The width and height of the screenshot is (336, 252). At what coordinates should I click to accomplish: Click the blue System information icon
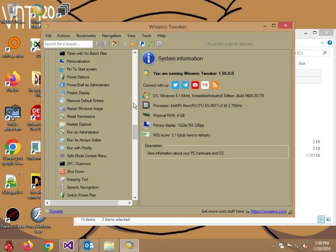148,58
